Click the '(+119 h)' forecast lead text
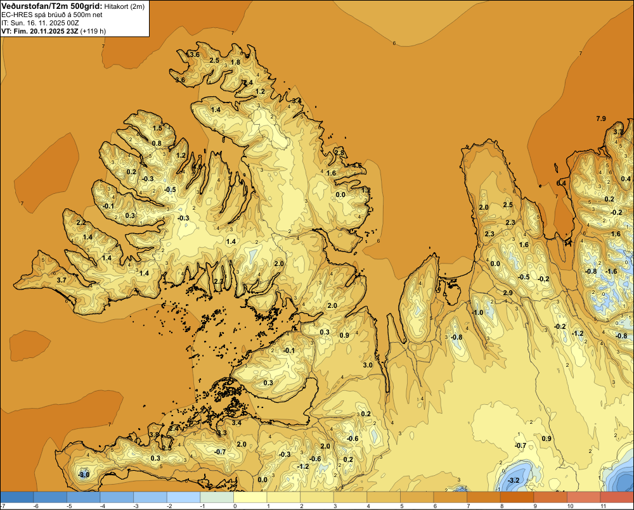Screen dimensions: 634x510 93,31
